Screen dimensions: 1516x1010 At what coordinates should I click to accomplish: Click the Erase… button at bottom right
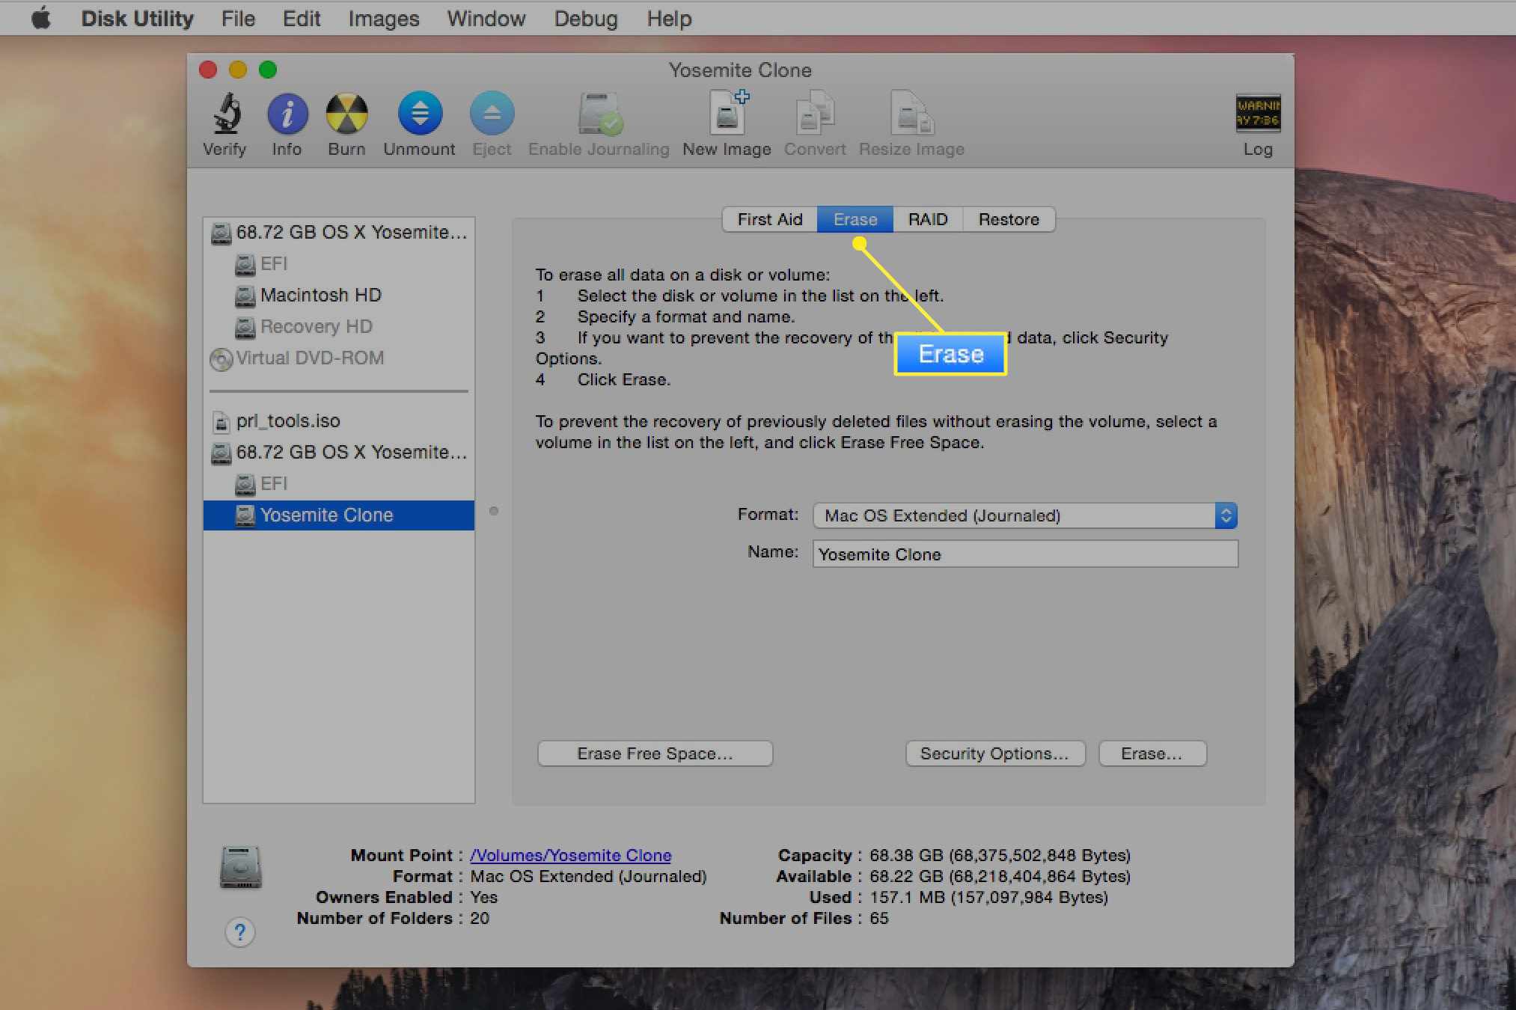point(1152,753)
